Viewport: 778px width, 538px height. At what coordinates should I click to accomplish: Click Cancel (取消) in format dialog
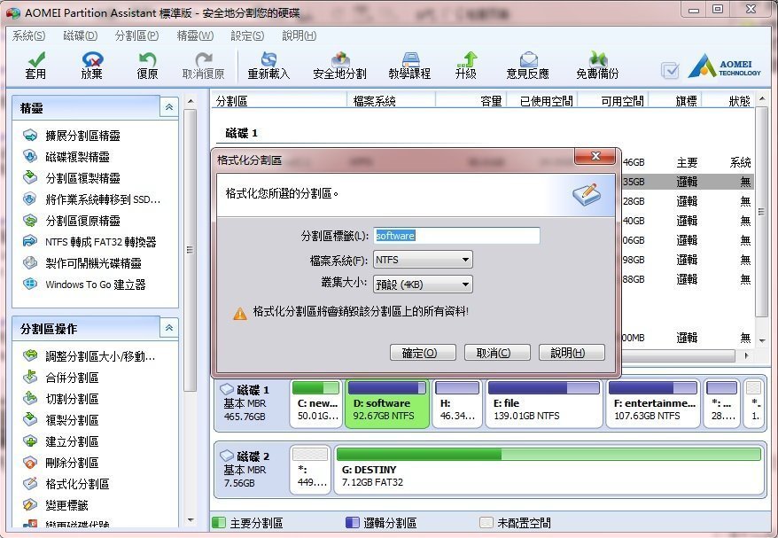pos(497,353)
